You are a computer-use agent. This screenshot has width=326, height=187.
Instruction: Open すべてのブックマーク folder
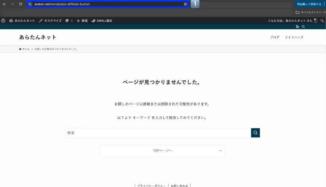pos(311,12)
